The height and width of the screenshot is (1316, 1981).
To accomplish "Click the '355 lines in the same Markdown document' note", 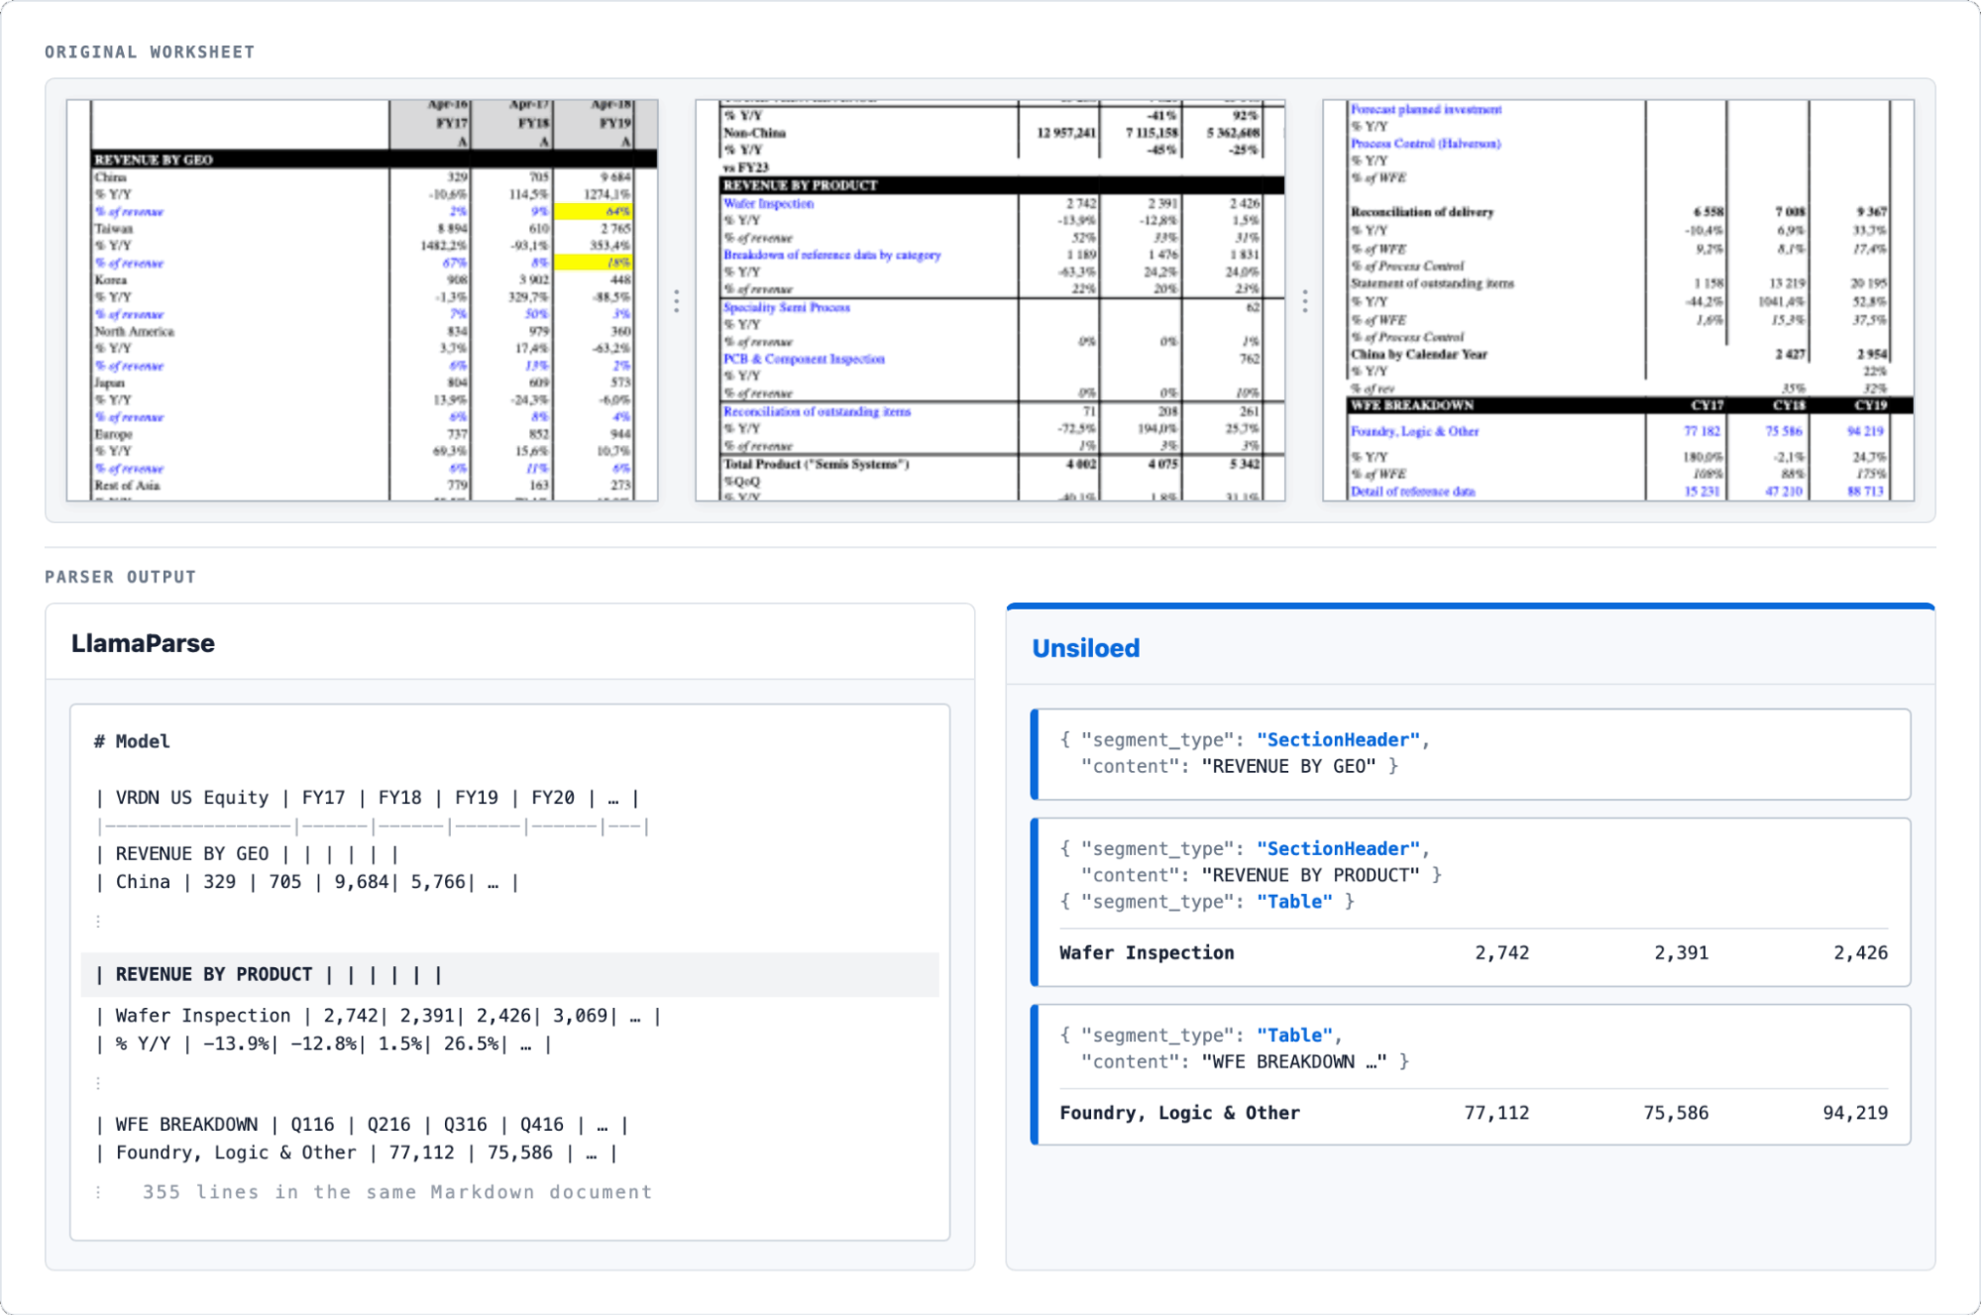I will coord(397,1192).
